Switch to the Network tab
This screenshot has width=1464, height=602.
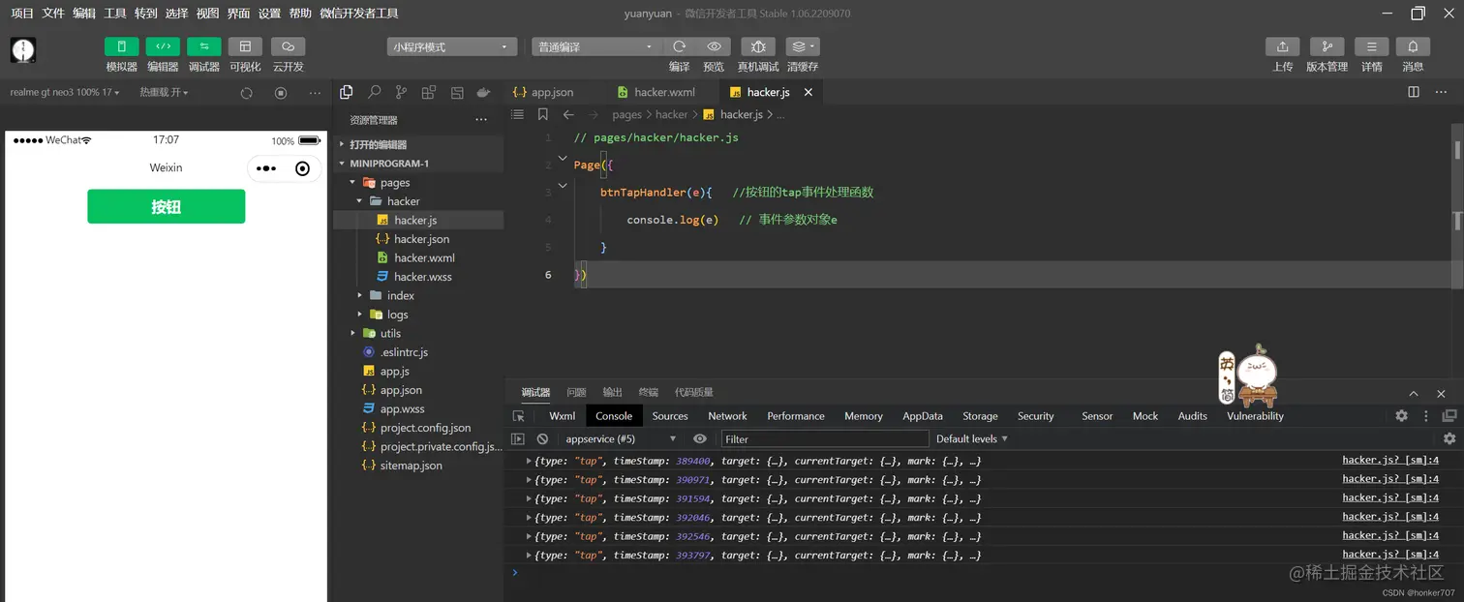click(x=727, y=416)
